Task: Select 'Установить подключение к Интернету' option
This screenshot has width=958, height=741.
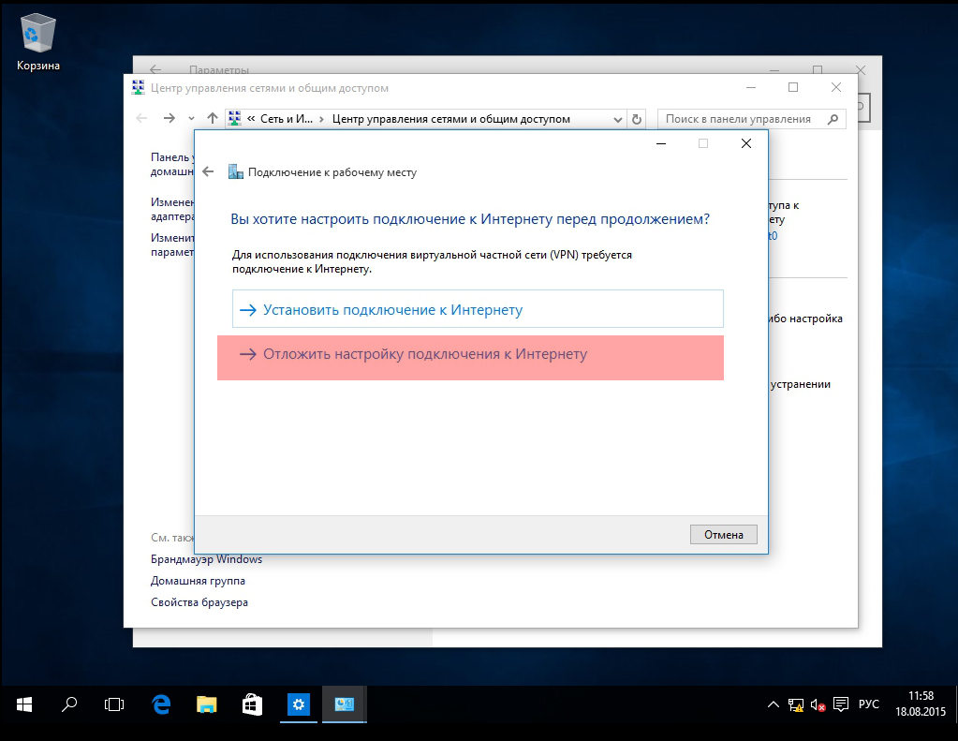Action: (478, 309)
